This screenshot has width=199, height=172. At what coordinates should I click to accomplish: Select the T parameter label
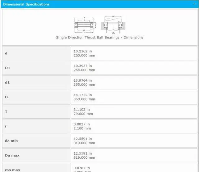(x=6, y=111)
